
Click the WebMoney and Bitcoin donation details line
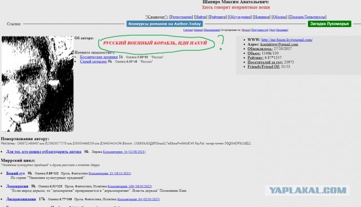coord(126,143)
